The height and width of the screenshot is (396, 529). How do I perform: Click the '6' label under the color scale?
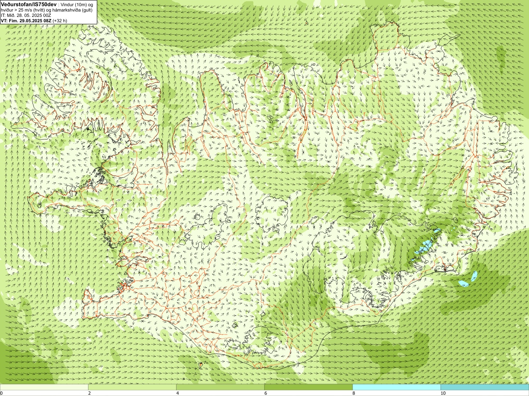[x=265, y=393]
